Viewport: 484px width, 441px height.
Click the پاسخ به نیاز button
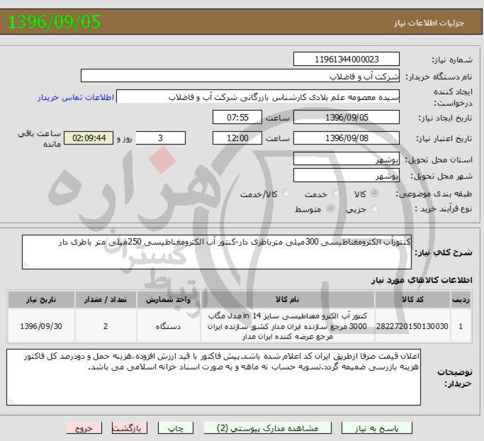point(376,428)
